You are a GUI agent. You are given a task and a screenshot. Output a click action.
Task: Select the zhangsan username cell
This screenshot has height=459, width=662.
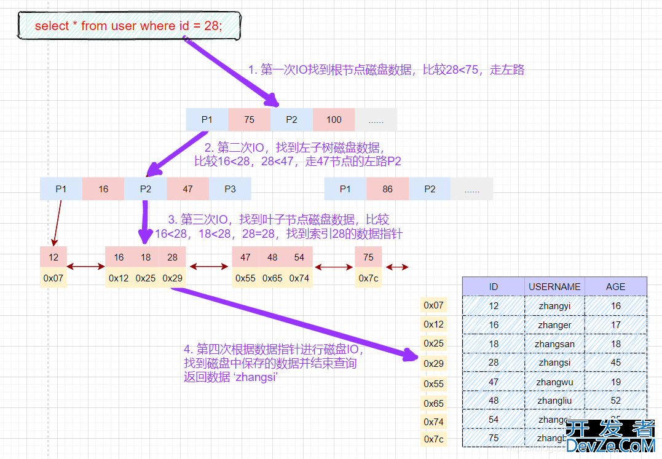555,344
